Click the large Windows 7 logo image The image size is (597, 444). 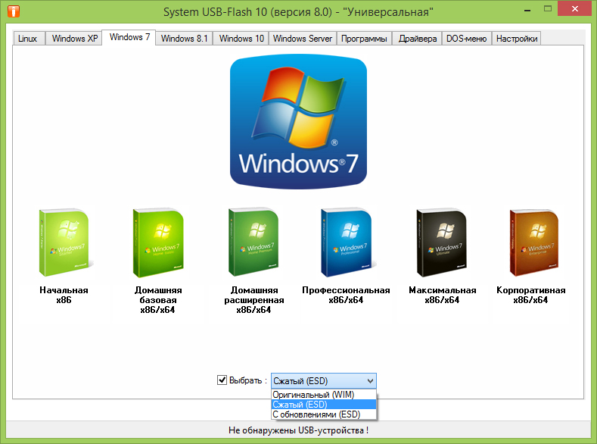298,121
